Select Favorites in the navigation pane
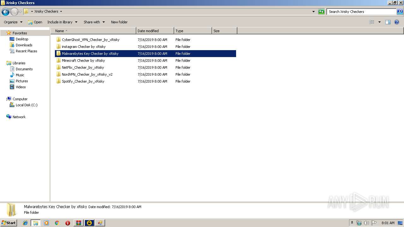The width and height of the screenshot is (404, 227). pyautogui.click(x=20, y=33)
